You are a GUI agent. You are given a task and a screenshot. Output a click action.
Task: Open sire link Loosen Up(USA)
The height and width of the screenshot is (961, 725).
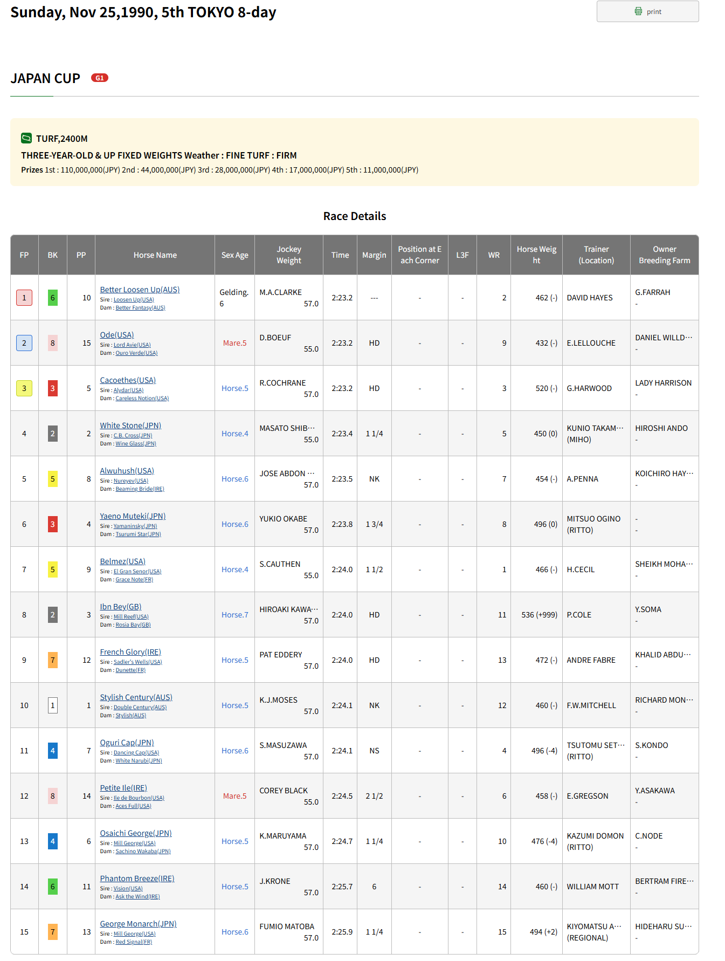134,300
